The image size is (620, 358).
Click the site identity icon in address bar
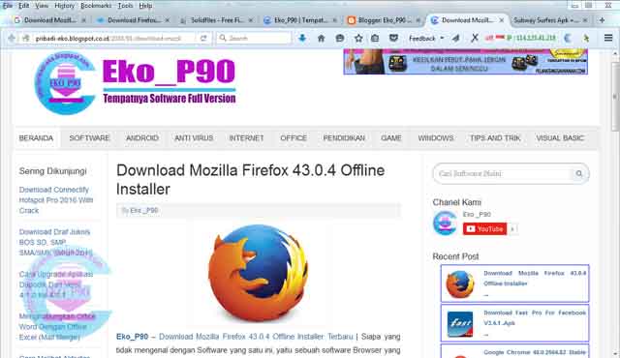coord(26,39)
